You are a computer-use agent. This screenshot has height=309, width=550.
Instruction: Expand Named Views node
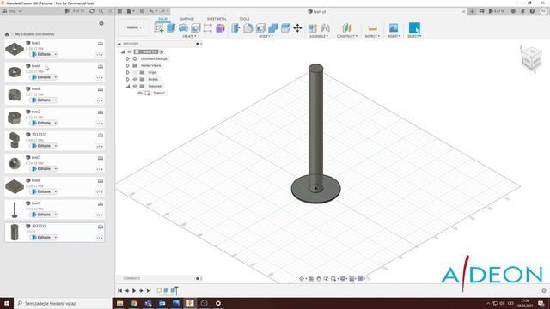pos(128,65)
